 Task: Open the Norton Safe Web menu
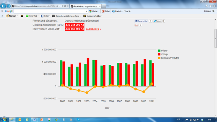tap(32, 16)
